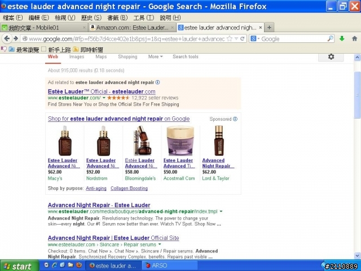361x271 pixels.
Task: Click the scrollbar down arrow
Action: point(357,255)
